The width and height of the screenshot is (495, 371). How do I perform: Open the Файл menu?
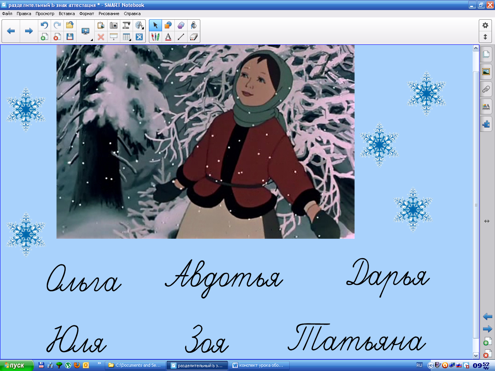coord(7,14)
